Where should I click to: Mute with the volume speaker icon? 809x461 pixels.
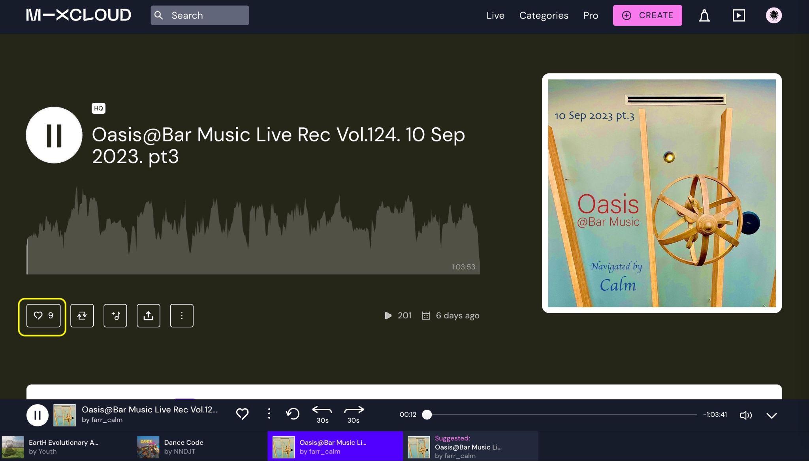[746, 415]
